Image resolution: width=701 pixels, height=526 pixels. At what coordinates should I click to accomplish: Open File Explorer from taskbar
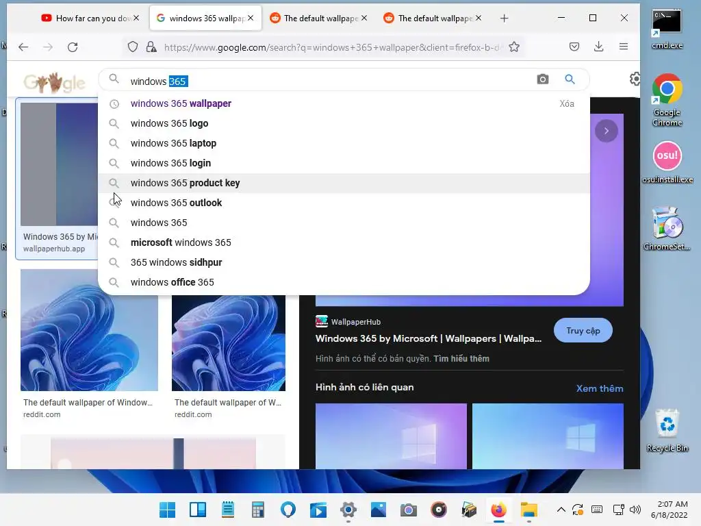pyautogui.click(x=529, y=510)
